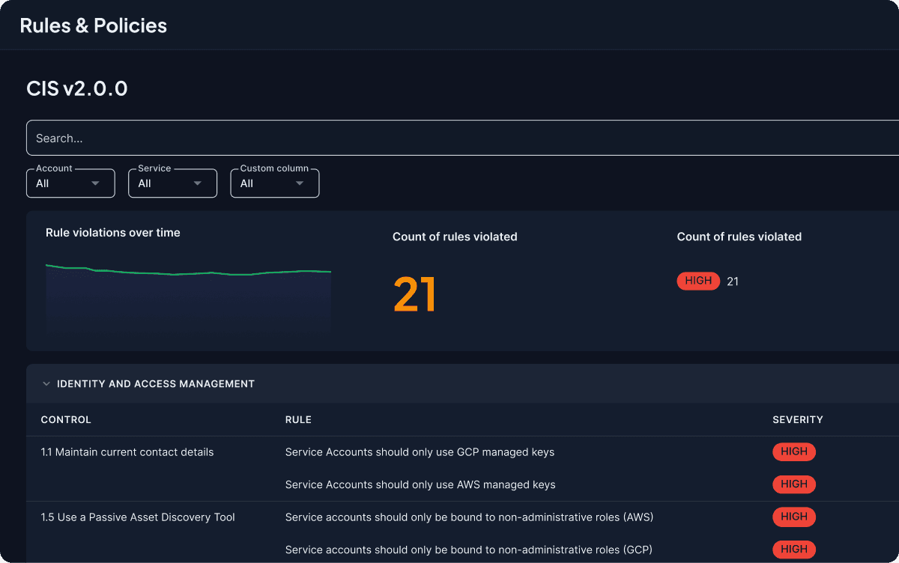Open the Service filter dropdown
The image size is (899, 563).
(172, 183)
